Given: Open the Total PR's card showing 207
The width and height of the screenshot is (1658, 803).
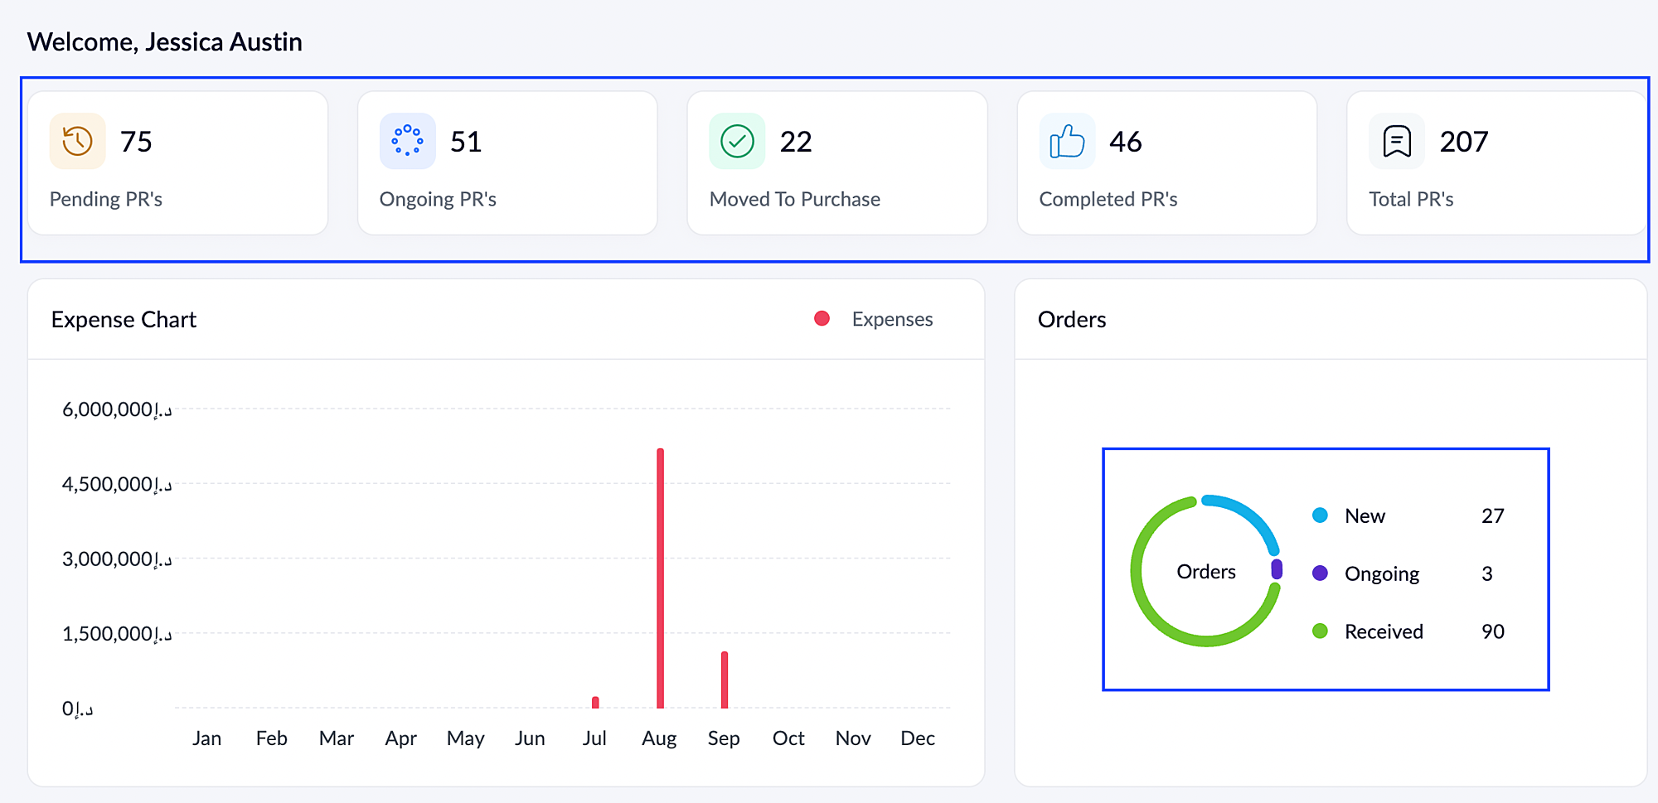Looking at the screenshot, I should pyautogui.click(x=1496, y=163).
